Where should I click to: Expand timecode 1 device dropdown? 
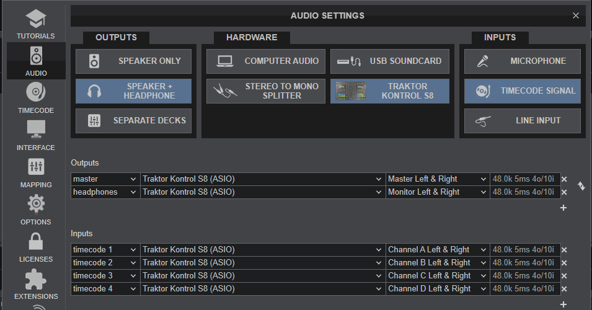coord(263,250)
